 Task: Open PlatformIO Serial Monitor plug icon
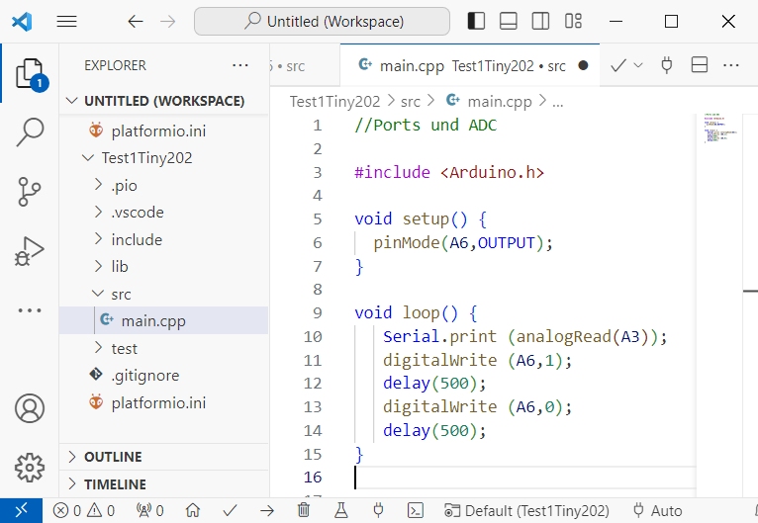378,510
